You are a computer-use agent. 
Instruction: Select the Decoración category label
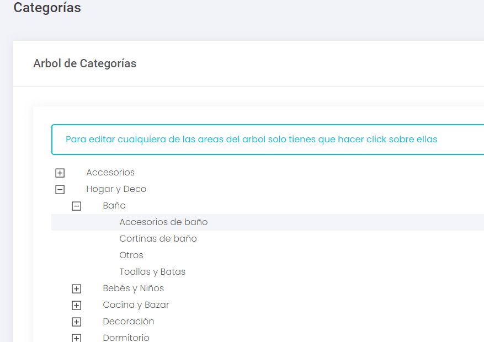[x=129, y=322]
